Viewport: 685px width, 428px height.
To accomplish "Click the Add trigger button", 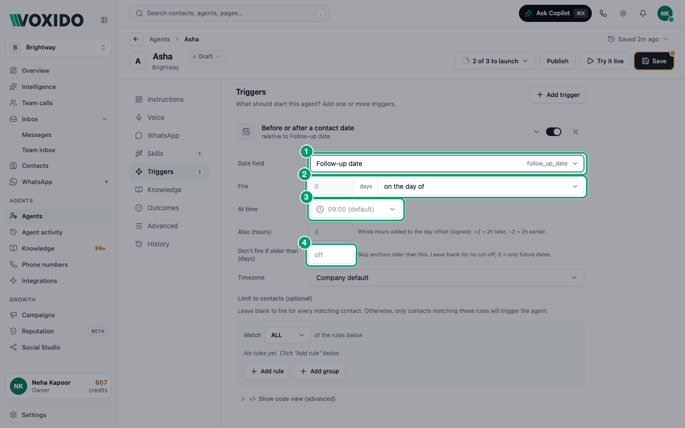I will [558, 95].
